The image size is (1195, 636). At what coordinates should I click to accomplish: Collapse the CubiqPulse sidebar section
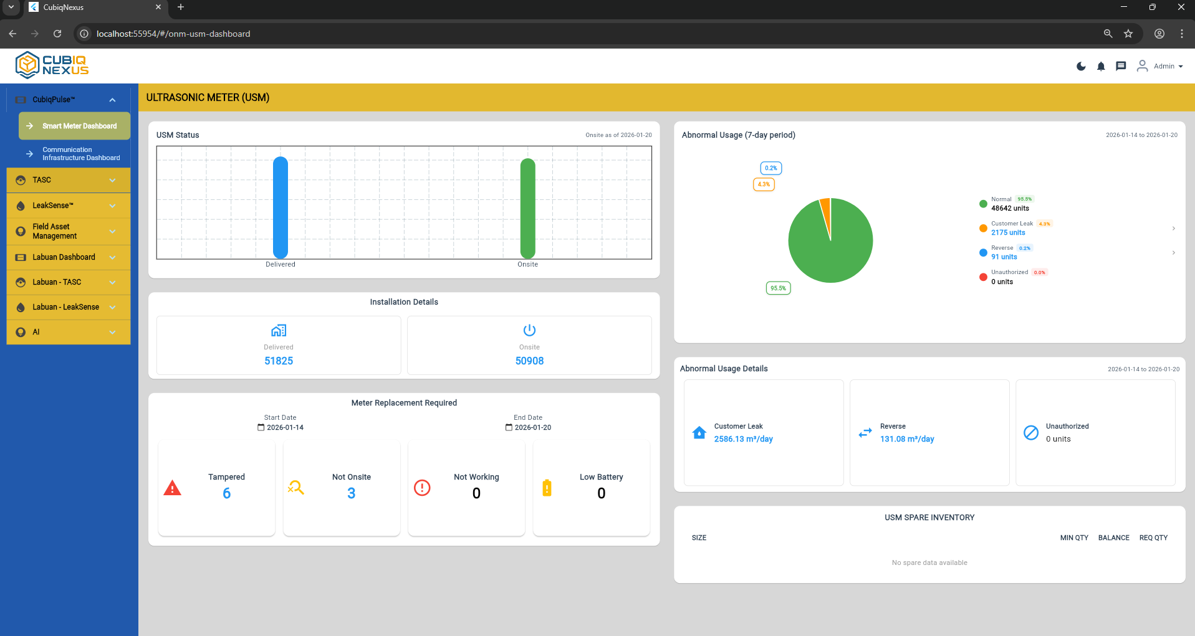pos(112,100)
